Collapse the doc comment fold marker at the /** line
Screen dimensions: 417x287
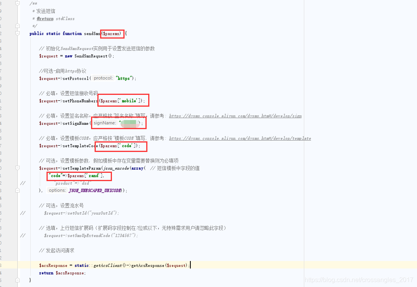(x=18, y=4)
